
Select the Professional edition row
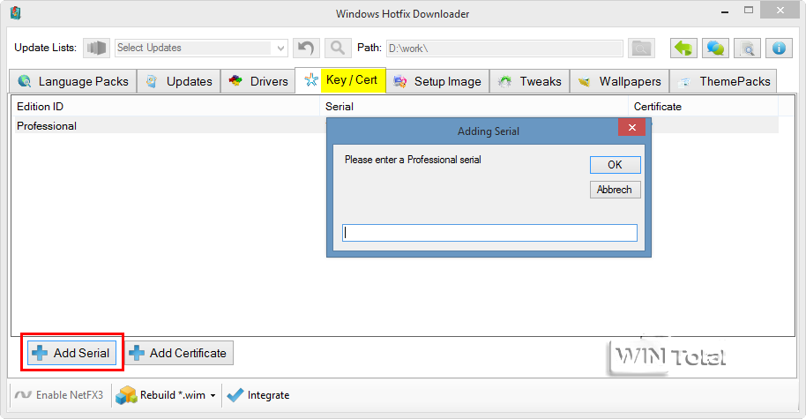pyautogui.click(x=169, y=126)
